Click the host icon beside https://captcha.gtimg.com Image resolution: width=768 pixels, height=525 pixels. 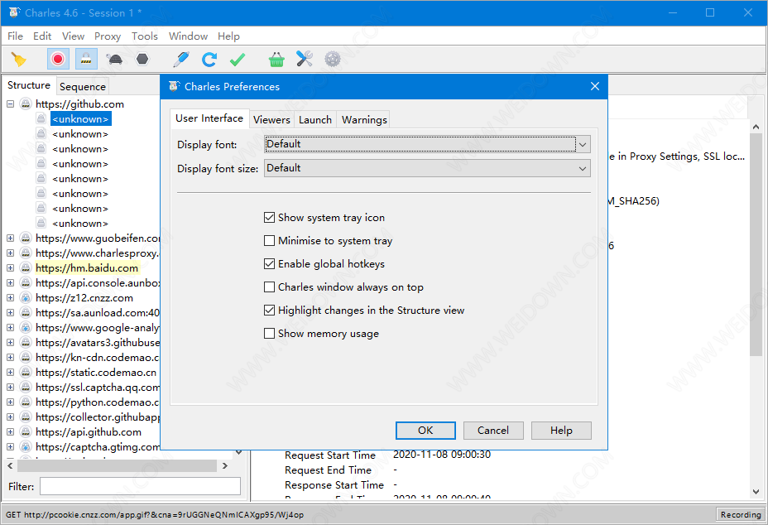(x=26, y=446)
